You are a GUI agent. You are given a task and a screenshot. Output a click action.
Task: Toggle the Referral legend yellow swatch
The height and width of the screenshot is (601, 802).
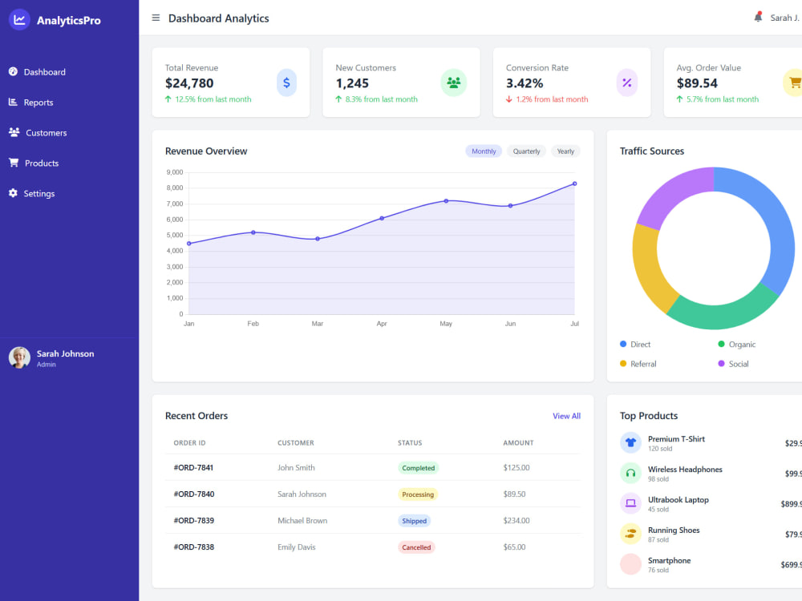tap(623, 363)
